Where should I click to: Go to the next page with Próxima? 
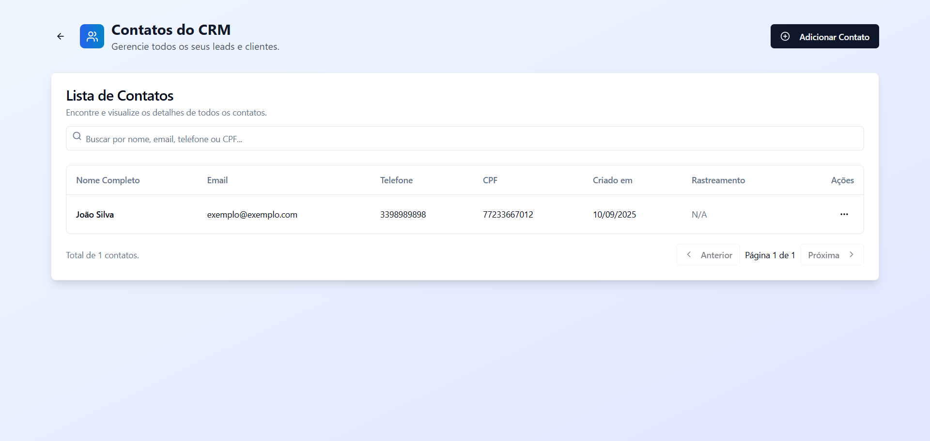[x=831, y=255]
